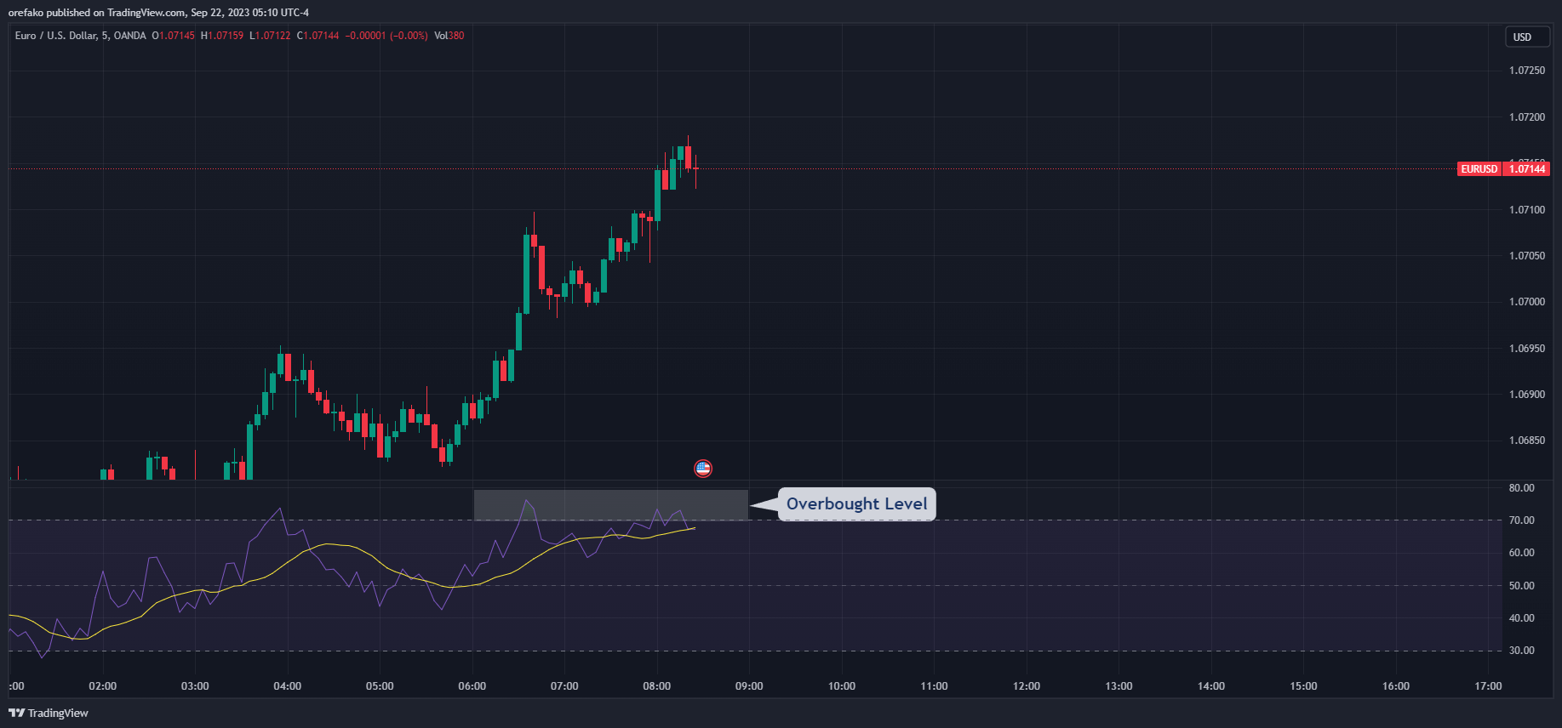This screenshot has width=1562, height=728.
Task: Click the 11:00 time axis label
Action: 934,686
